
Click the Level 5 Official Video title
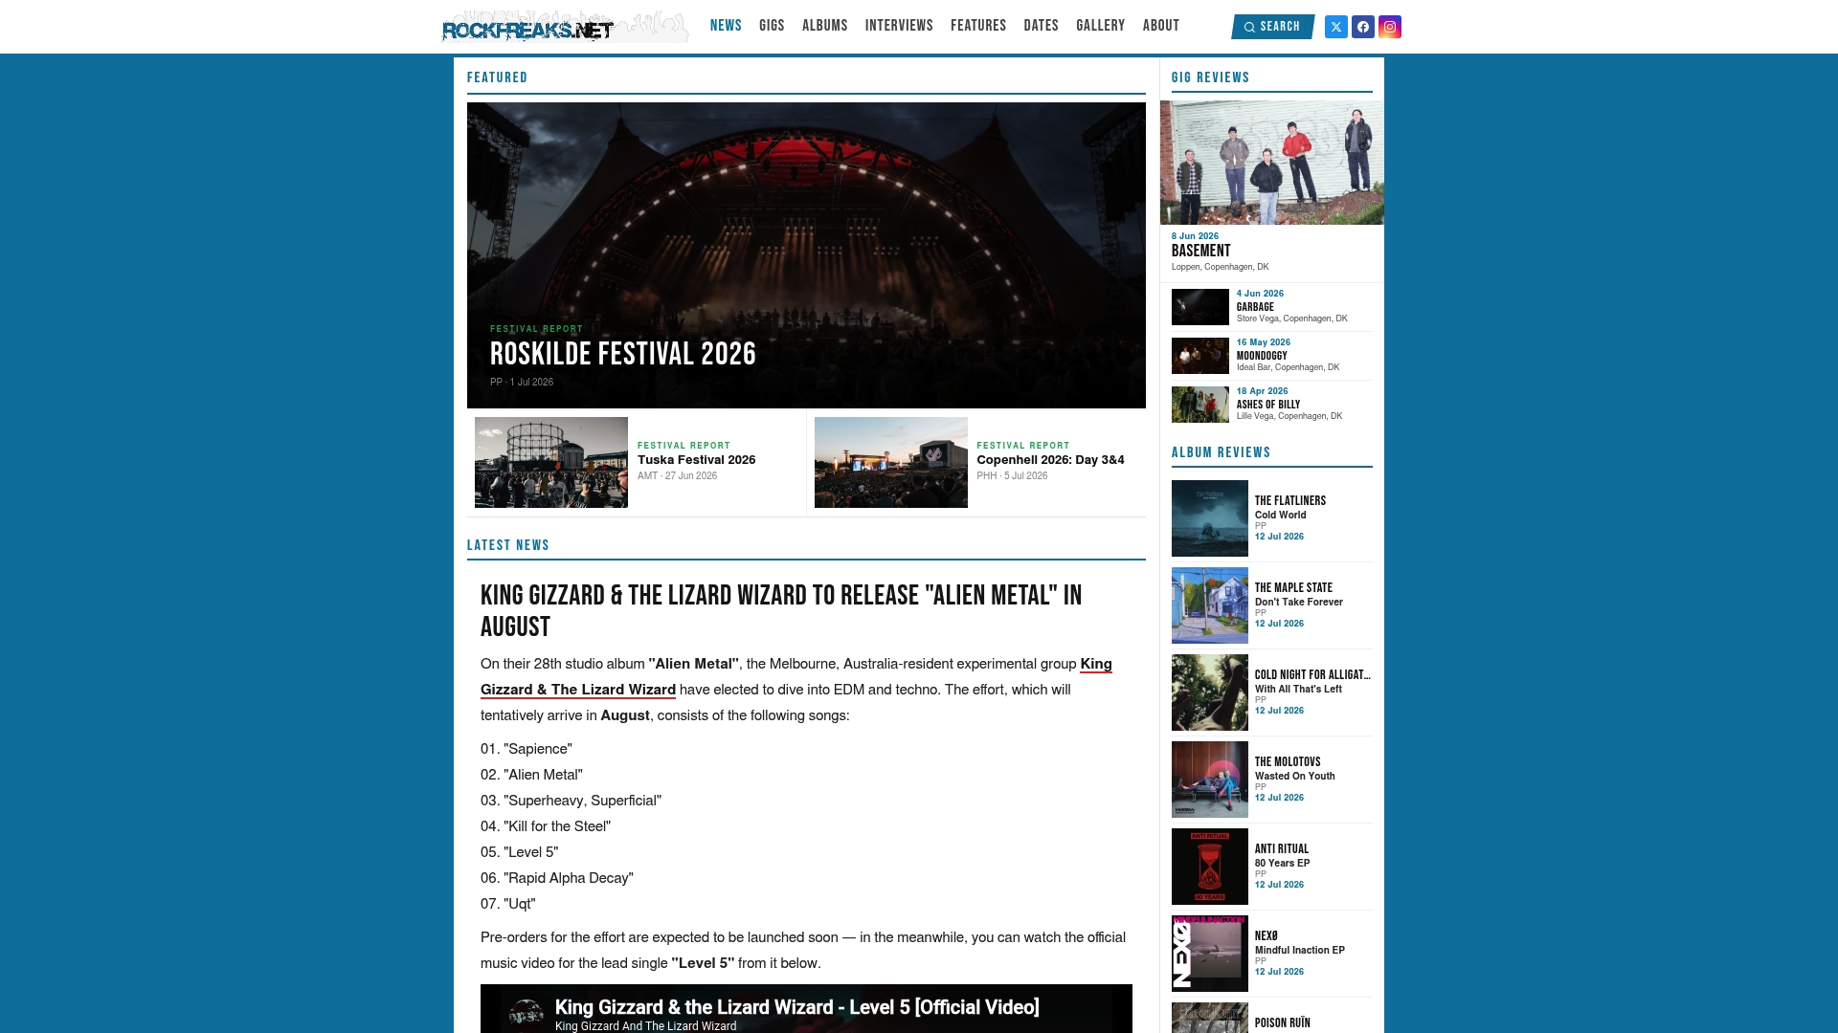pos(796,1007)
